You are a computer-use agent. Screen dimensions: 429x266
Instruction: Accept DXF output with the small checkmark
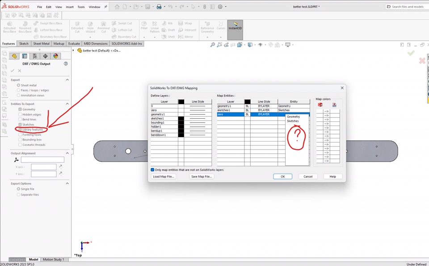13,71
